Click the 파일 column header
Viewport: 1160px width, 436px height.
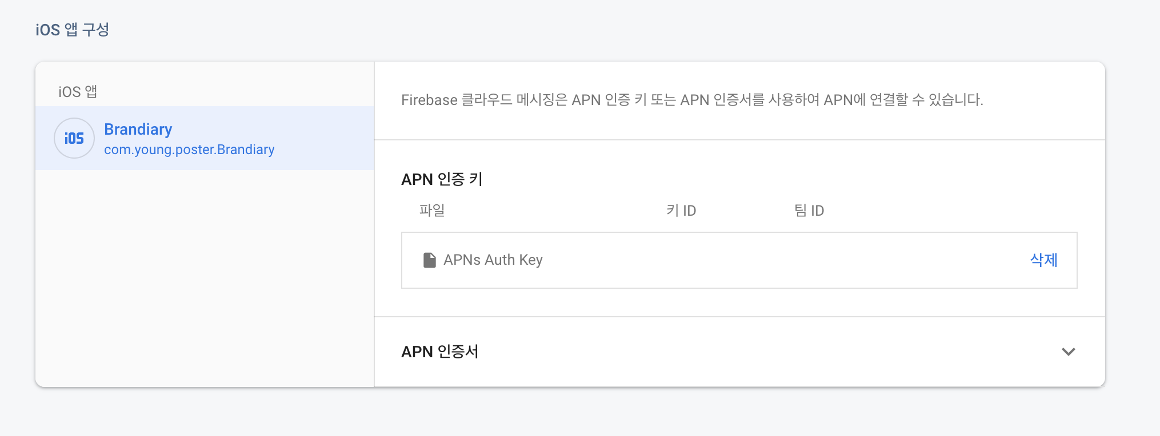432,211
